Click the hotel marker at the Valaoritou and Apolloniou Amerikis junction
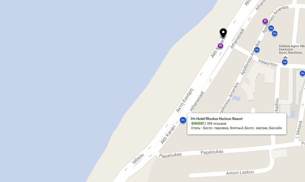 [x=257, y=50]
